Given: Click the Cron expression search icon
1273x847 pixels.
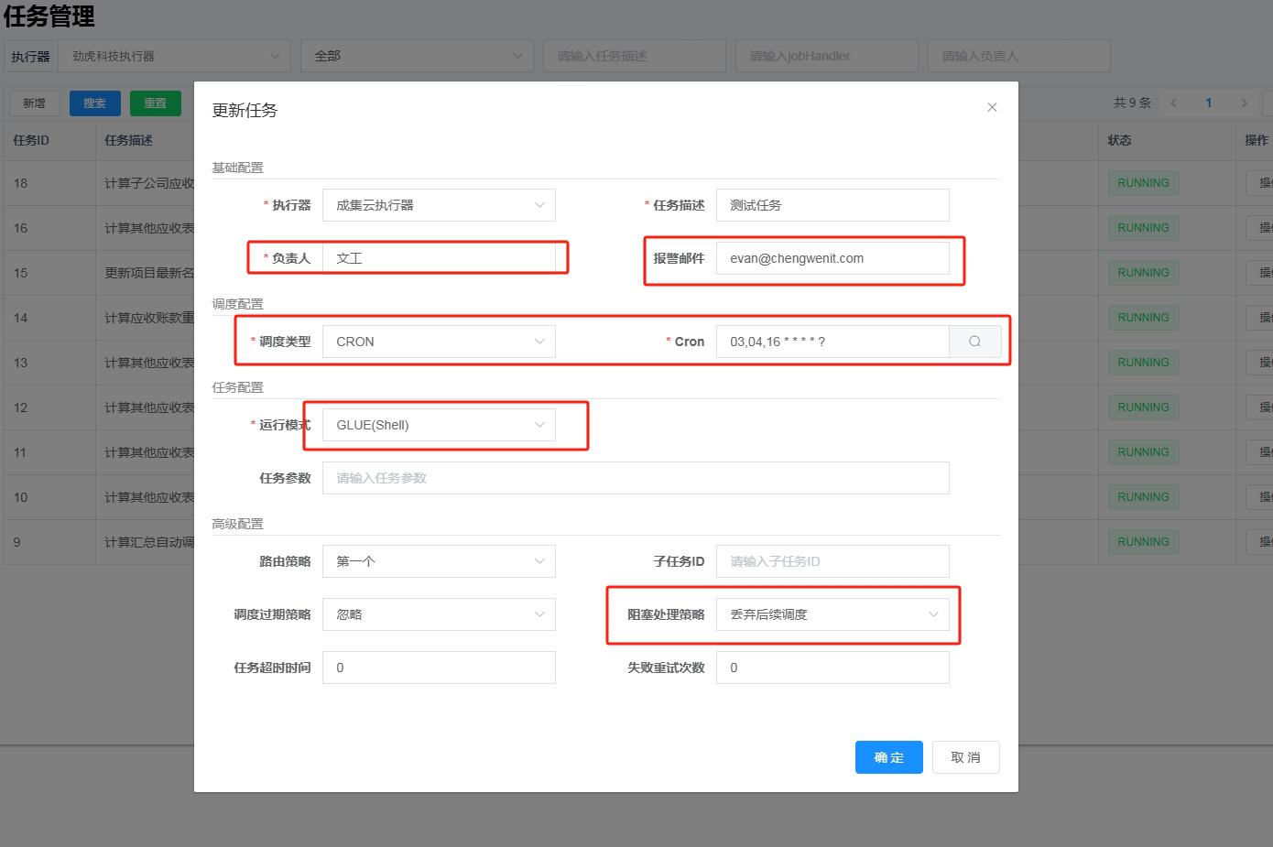Looking at the screenshot, I should (974, 342).
